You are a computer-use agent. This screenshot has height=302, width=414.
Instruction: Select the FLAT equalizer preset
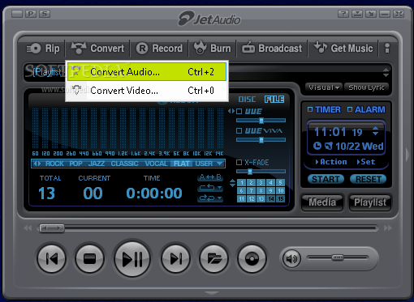[182, 164]
